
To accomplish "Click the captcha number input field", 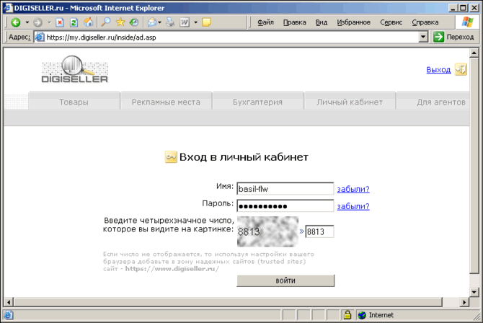I will coord(319,231).
